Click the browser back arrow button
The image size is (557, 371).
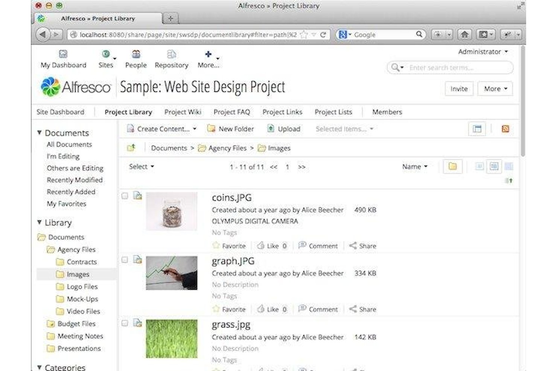43,35
